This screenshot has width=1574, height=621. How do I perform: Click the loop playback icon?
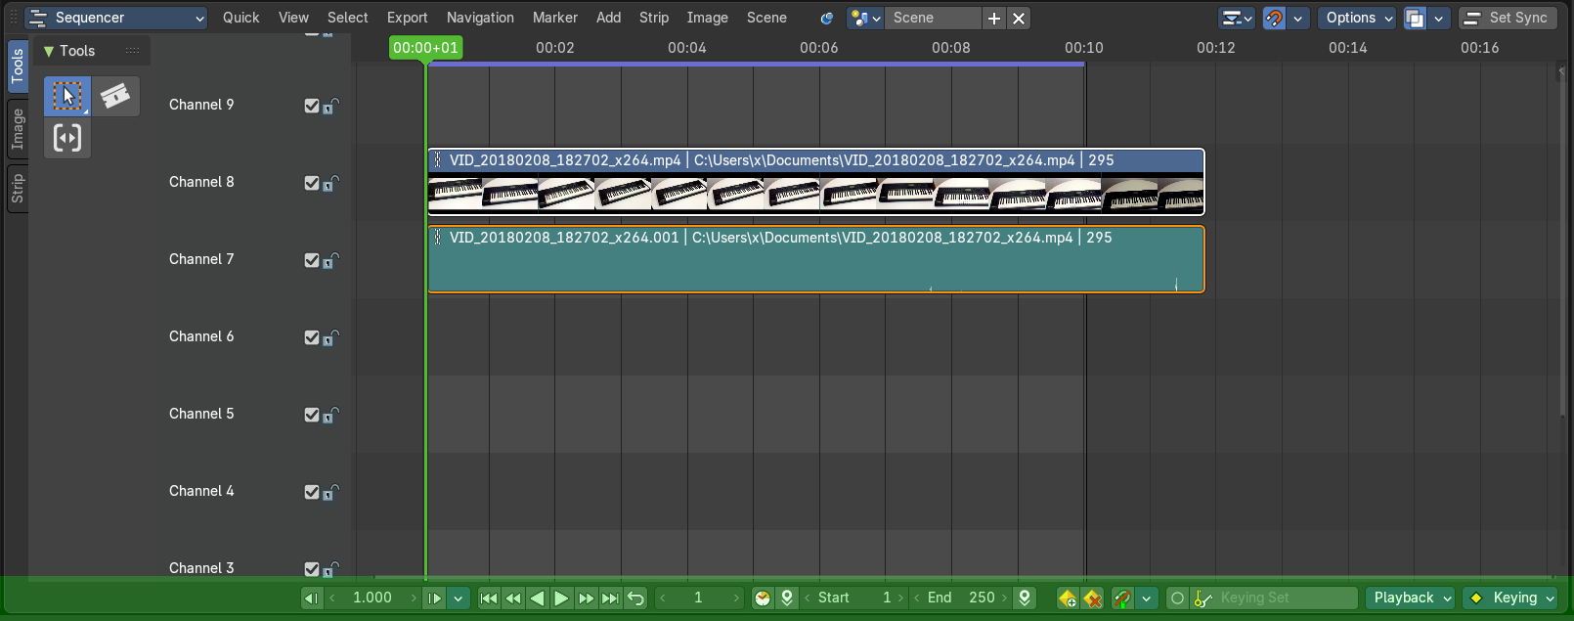tap(635, 598)
